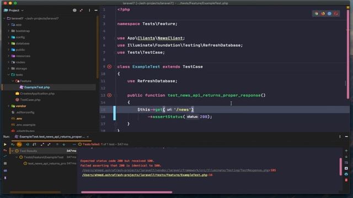Open in Chrome browser icon in editor
This screenshot has height=198, width=353.
316,14
